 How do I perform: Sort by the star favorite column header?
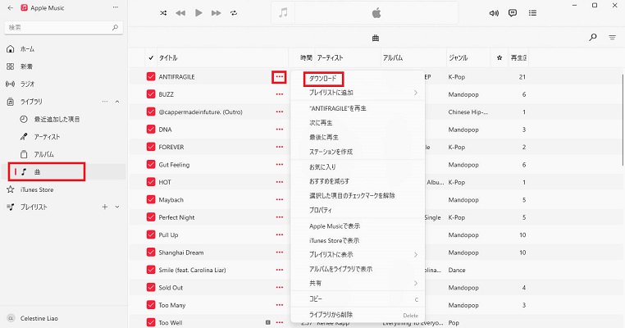500,57
